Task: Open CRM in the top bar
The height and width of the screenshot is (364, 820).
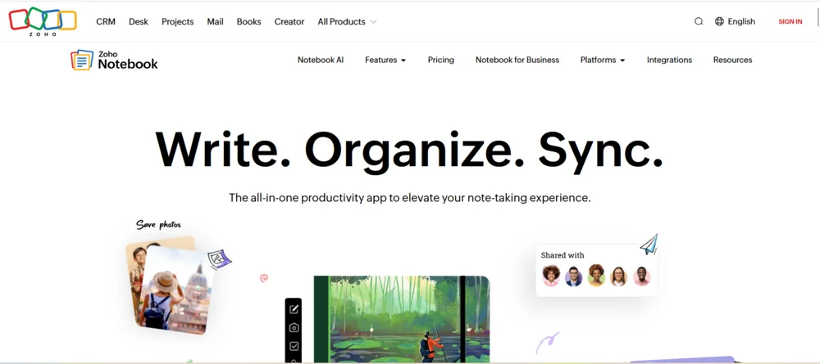Action: (x=106, y=21)
